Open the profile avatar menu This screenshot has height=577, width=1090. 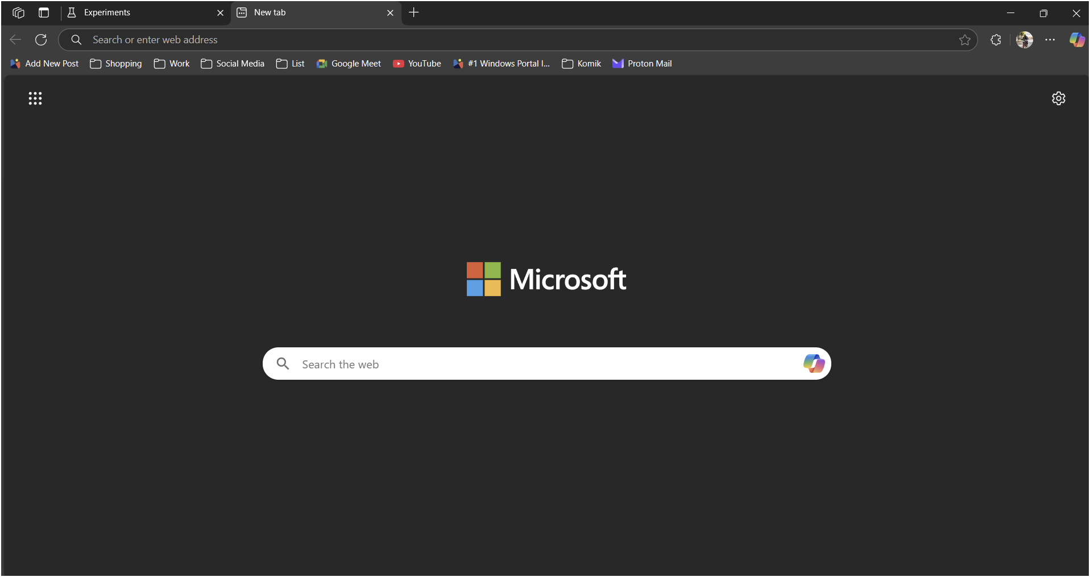[x=1025, y=40]
